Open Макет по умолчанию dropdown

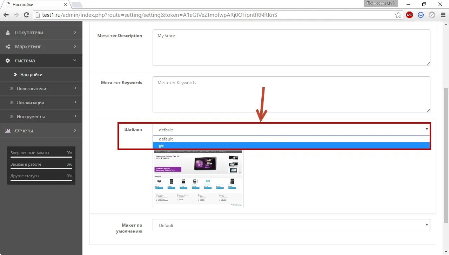point(291,225)
